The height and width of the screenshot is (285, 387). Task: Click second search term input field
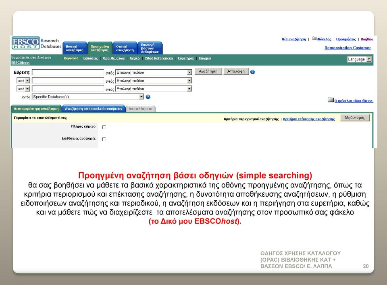(x=68, y=81)
